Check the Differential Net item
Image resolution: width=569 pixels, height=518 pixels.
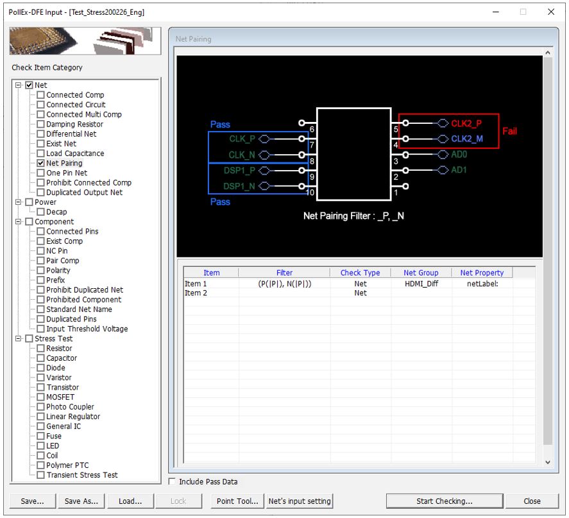tap(41, 134)
